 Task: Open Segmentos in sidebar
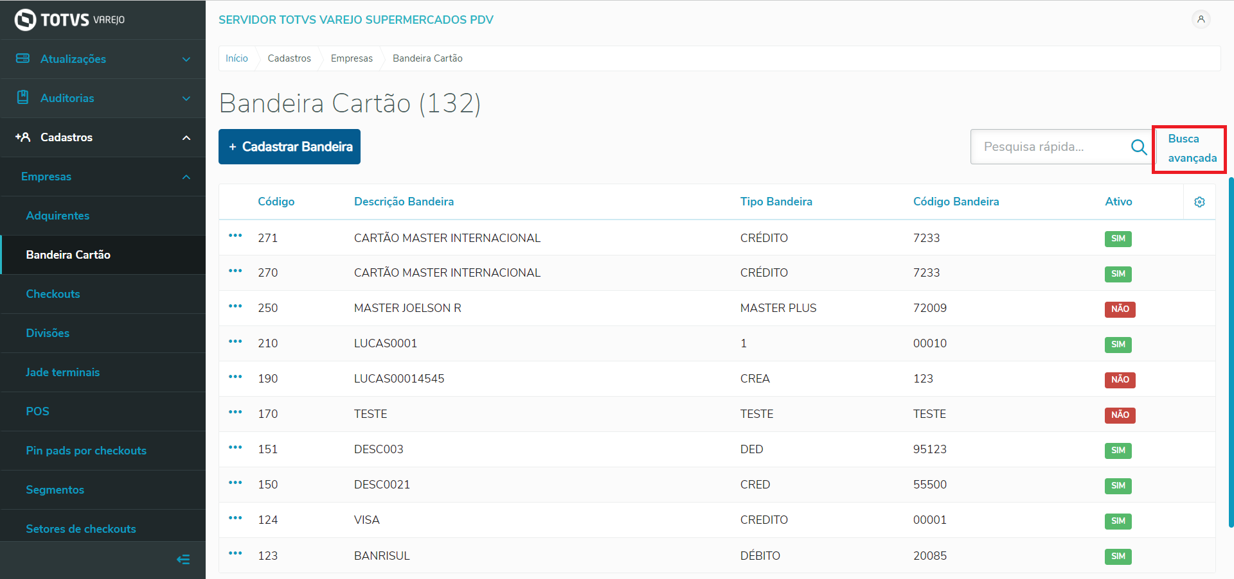[x=103, y=490]
